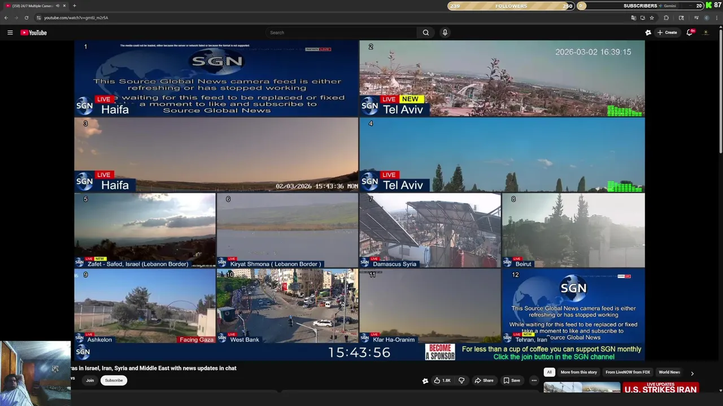This screenshot has height=406, width=723.
Task: Click the translate page icon
Action: [633, 17]
